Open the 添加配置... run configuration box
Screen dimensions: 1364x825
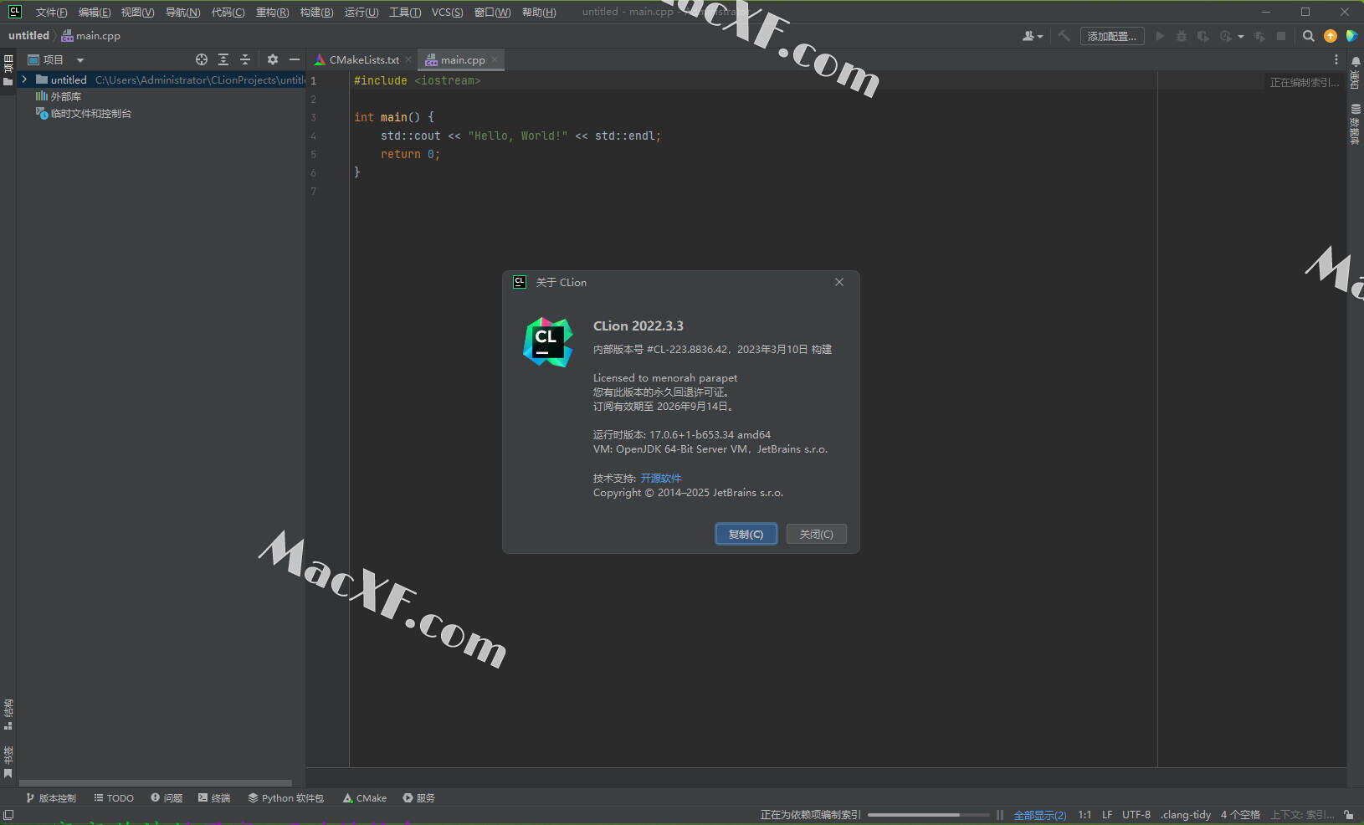click(1112, 36)
